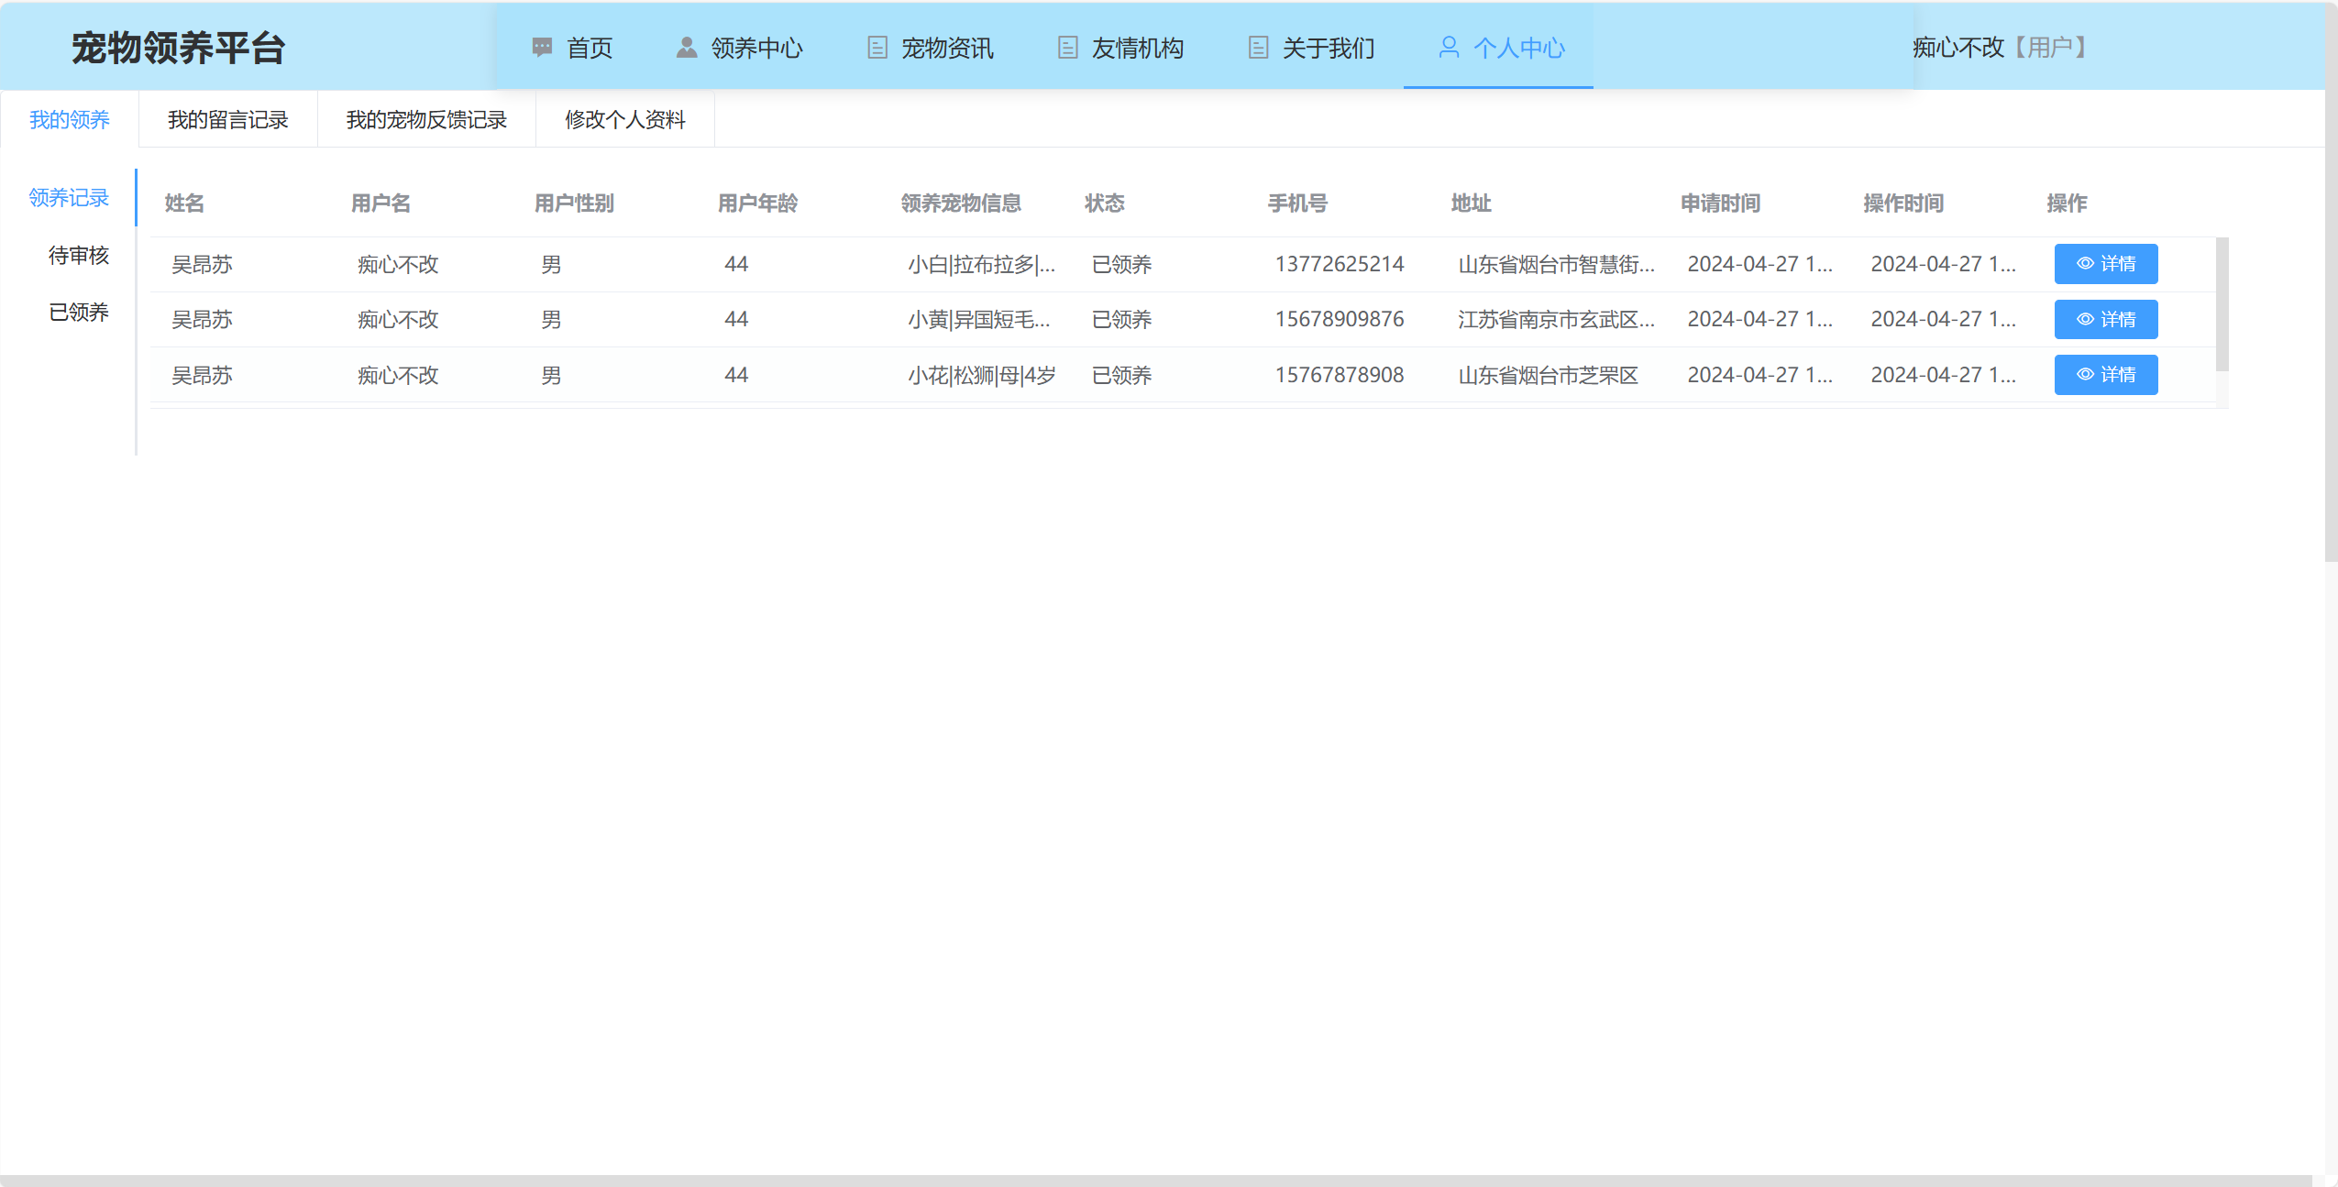Select 领养记录 in side menu
The height and width of the screenshot is (1187, 2338).
coord(69,197)
